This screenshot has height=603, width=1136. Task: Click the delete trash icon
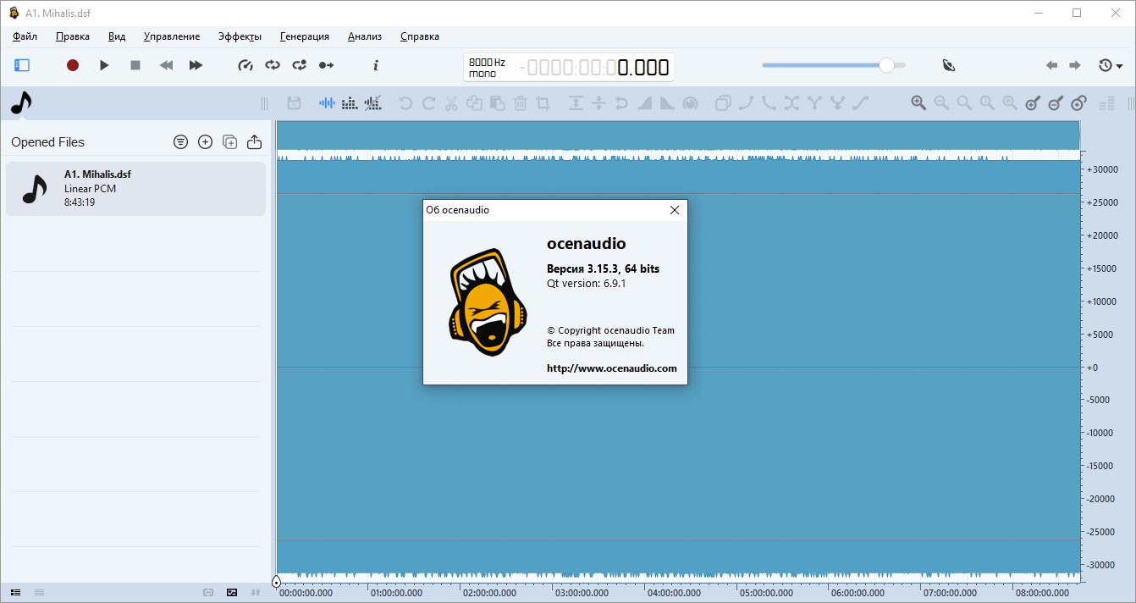pyautogui.click(x=521, y=103)
